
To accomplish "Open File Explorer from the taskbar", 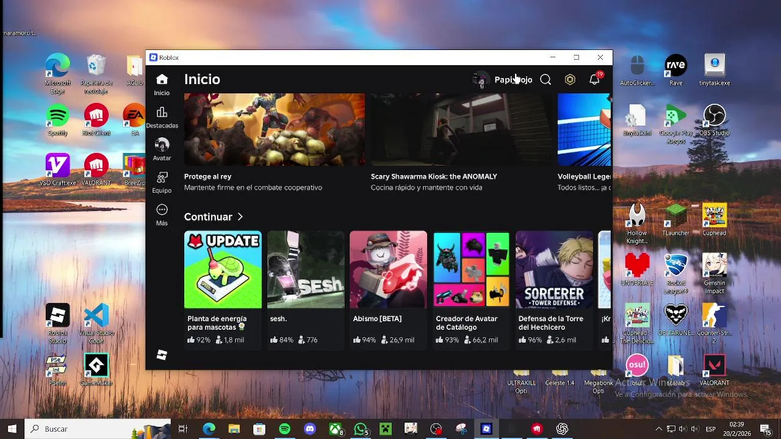I will click(234, 429).
